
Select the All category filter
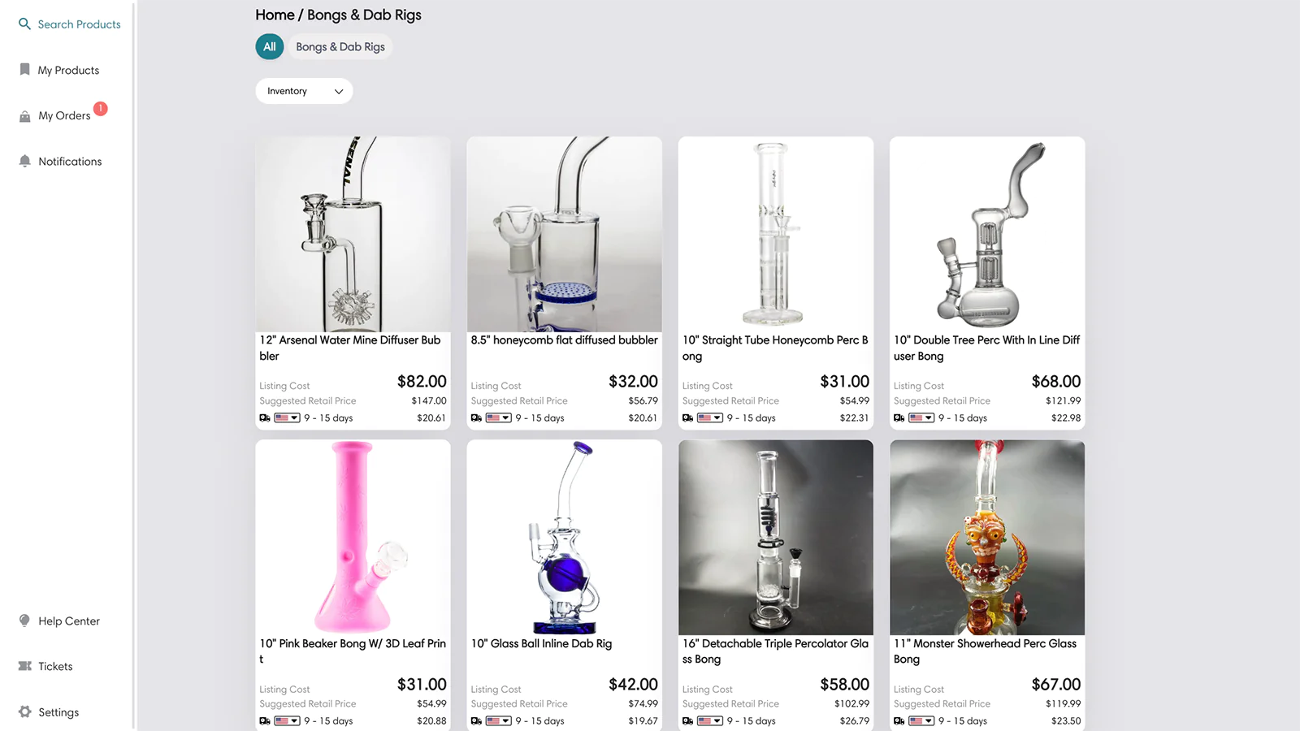point(270,46)
